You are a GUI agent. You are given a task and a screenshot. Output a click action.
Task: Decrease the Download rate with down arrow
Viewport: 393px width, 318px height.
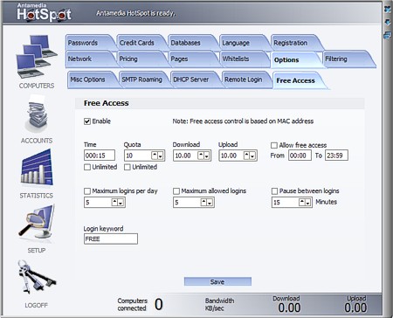click(x=206, y=156)
